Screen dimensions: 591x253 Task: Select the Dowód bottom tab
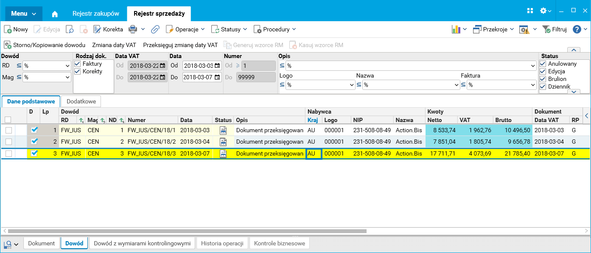point(75,243)
